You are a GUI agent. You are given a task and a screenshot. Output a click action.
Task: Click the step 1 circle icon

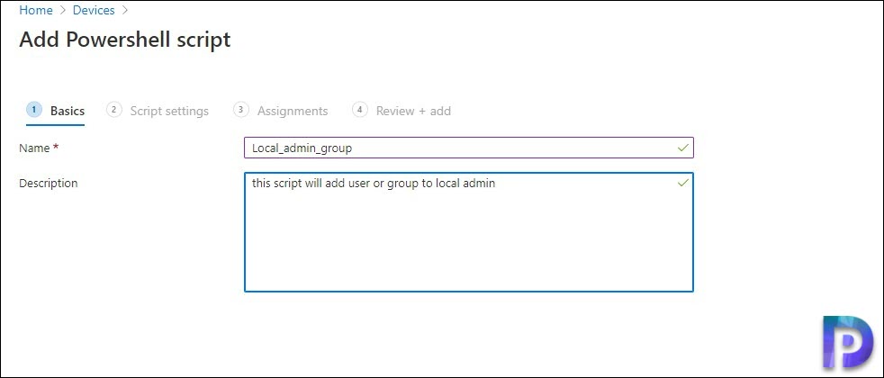pyautogui.click(x=34, y=110)
